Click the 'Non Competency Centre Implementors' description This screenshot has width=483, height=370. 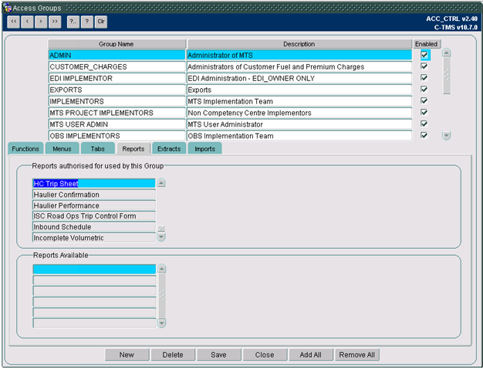tap(299, 113)
